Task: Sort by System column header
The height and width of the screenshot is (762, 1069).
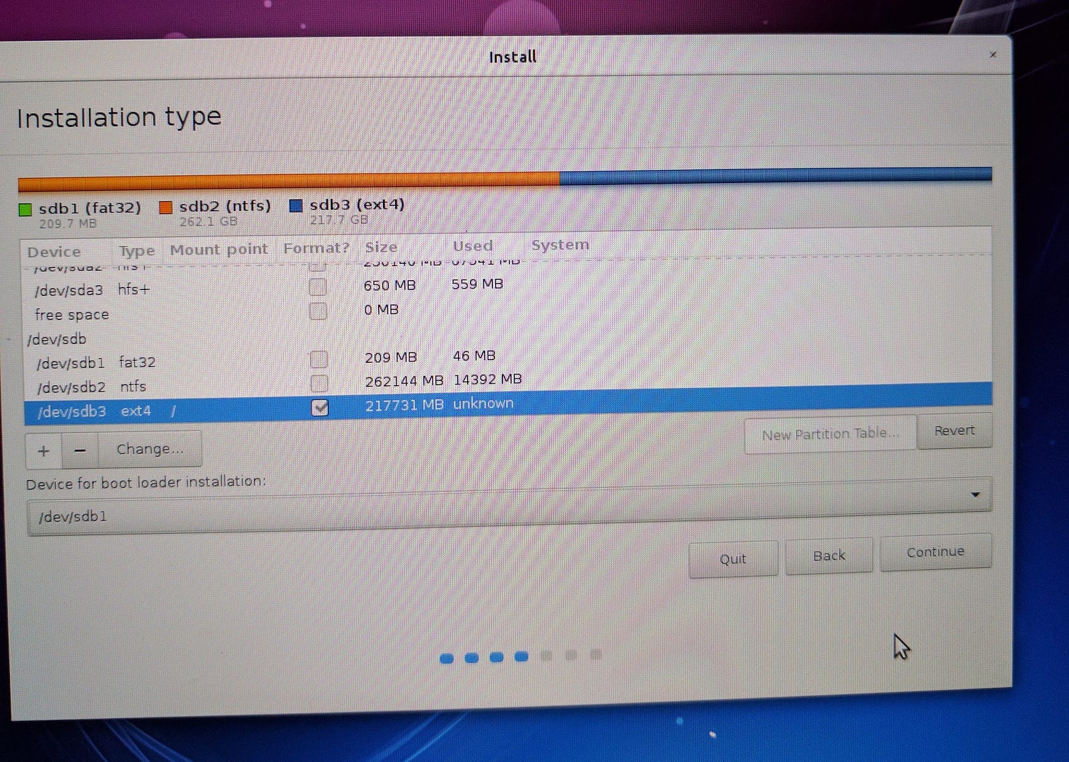Action: (x=560, y=245)
